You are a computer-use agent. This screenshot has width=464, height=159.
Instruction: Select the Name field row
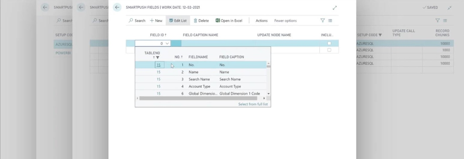point(201,72)
